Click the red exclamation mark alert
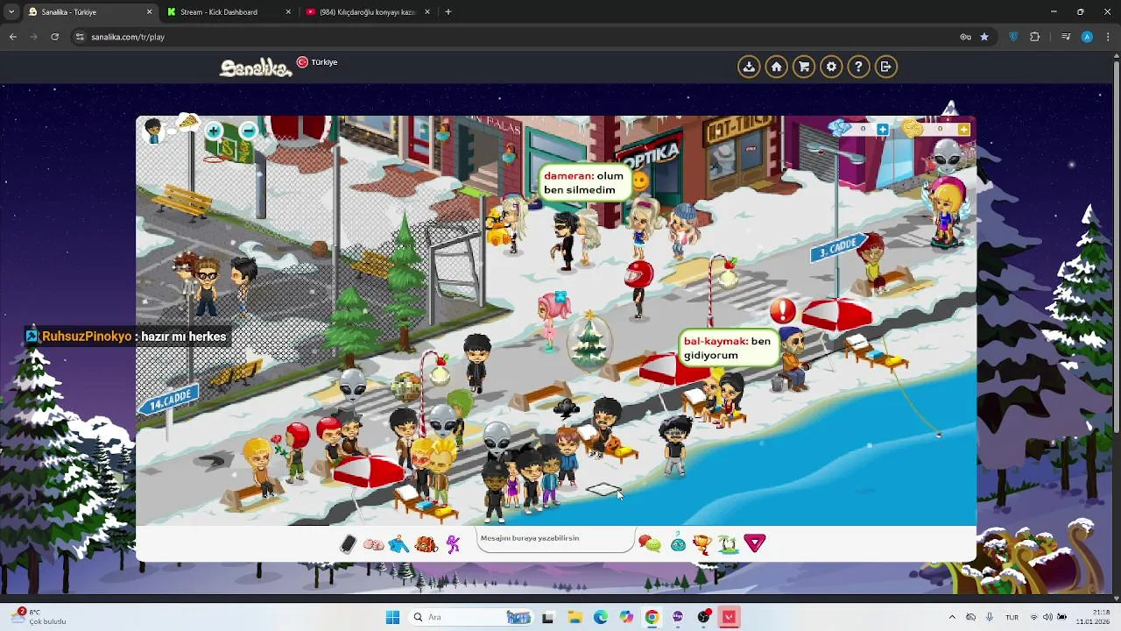 coord(782,310)
